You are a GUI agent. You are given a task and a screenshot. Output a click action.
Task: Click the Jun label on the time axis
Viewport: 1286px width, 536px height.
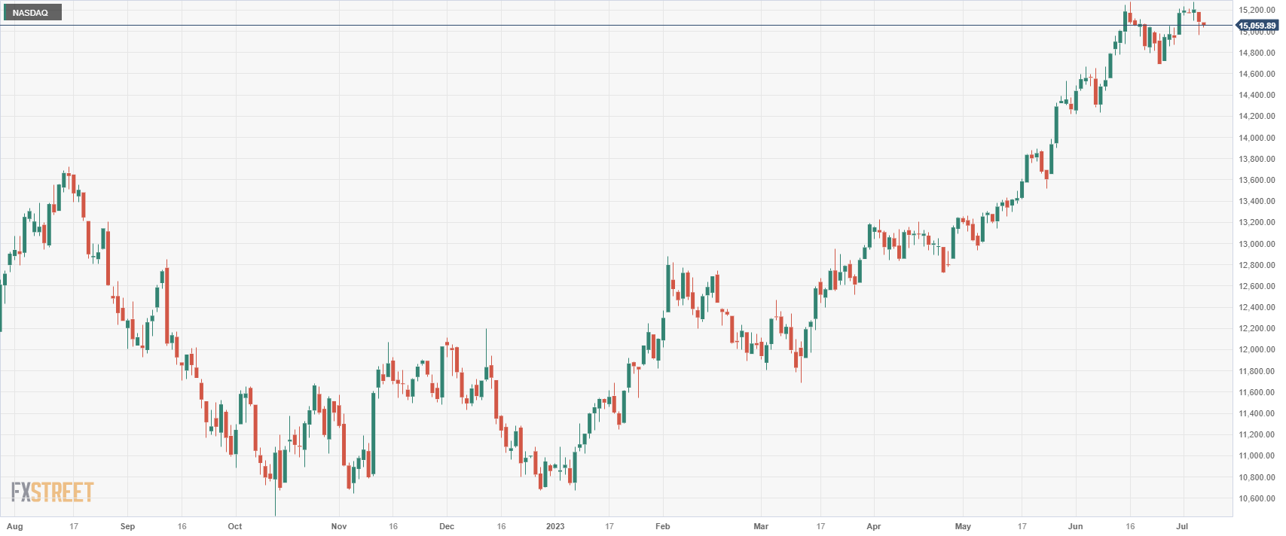(x=1075, y=526)
